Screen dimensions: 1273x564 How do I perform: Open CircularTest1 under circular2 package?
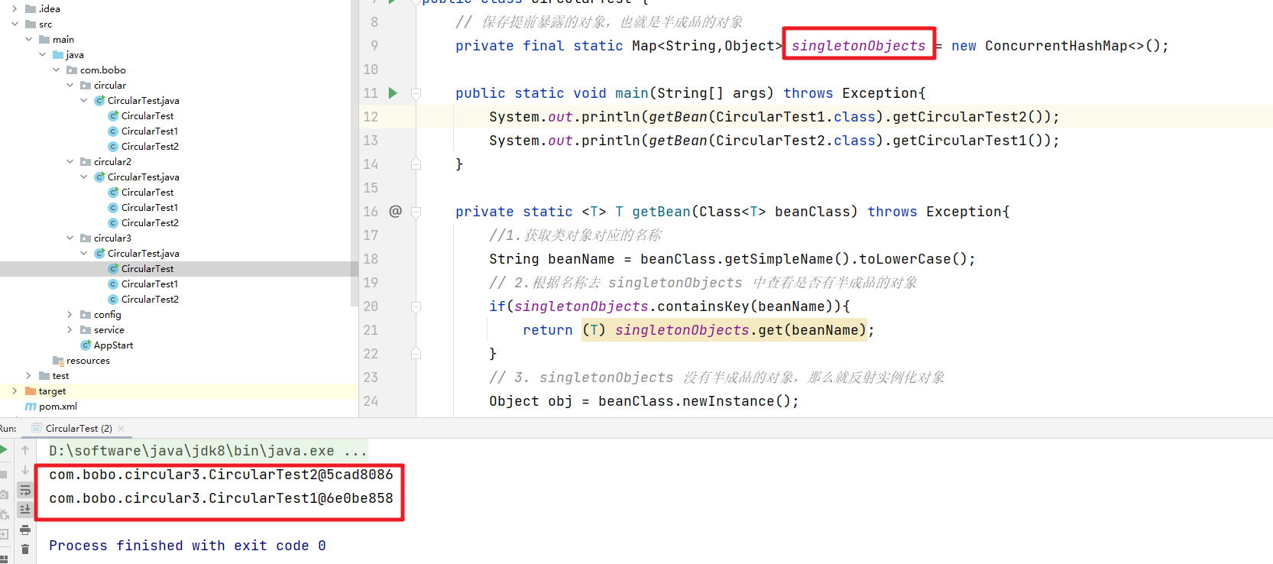point(150,208)
